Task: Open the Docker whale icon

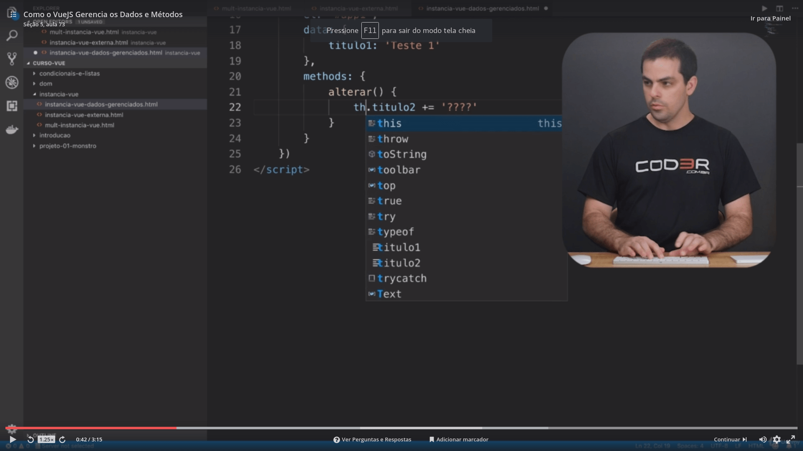Action: click(x=12, y=129)
